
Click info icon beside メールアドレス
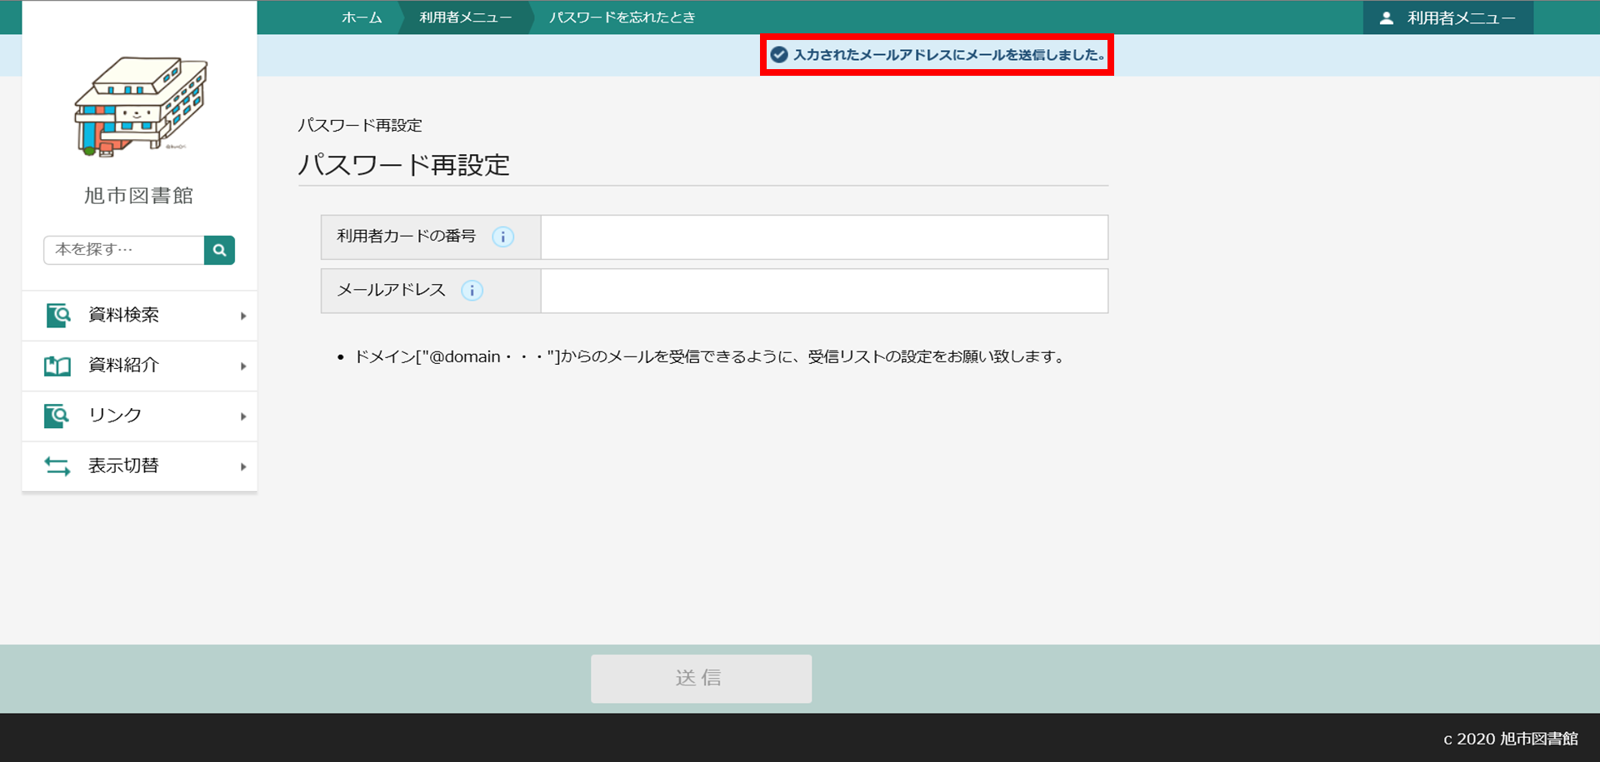[472, 291]
